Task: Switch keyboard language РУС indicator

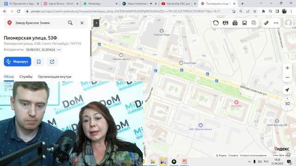Action: (x=266, y=162)
